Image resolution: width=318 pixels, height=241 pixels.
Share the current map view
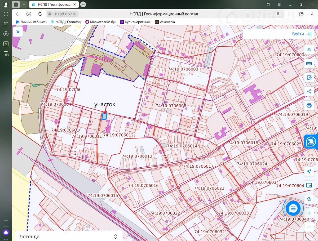[x=309, y=92]
